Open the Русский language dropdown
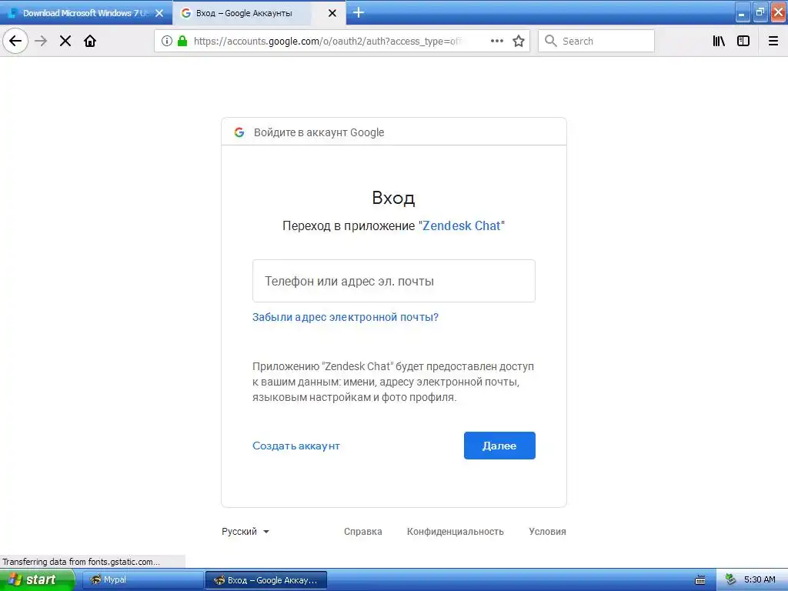Viewport: 788px width, 591px height. pos(245,532)
